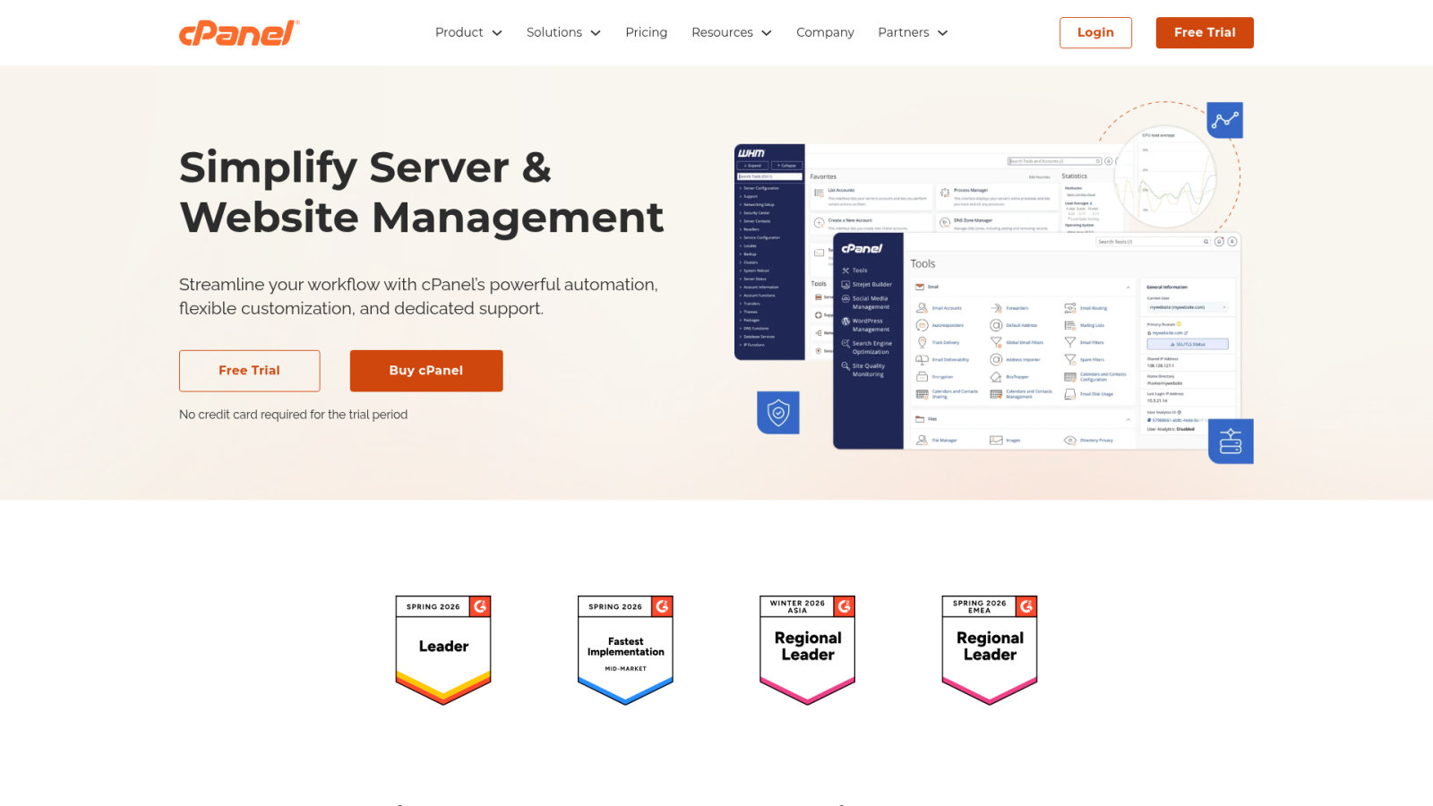Click the Autoresponders icon in the preview

coord(922,325)
